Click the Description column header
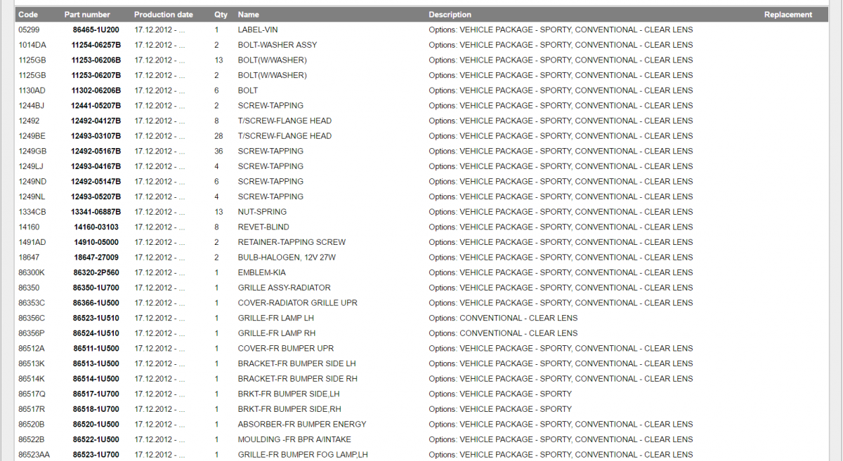Image resolution: width=843 pixels, height=461 pixels. [450, 15]
